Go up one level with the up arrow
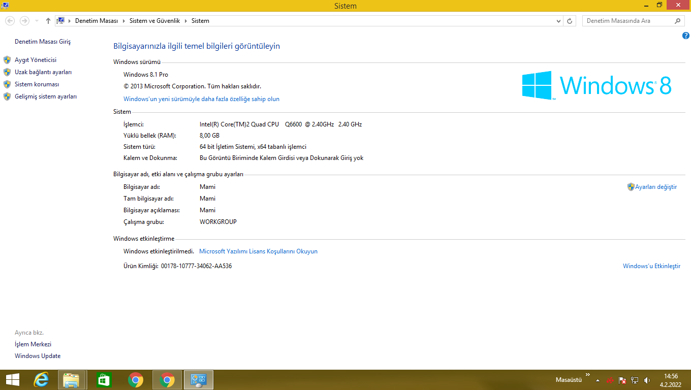The image size is (691, 390). 48,21
